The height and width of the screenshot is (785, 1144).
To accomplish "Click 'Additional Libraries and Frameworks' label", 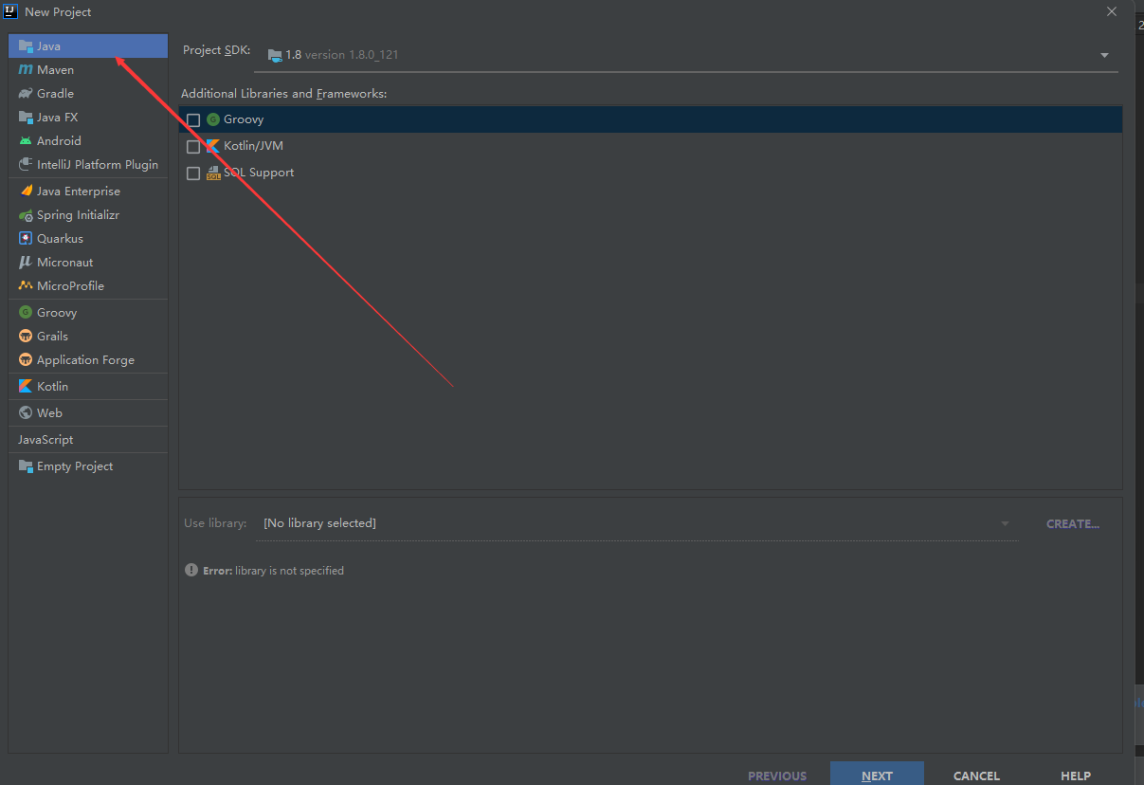I will (284, 94).
